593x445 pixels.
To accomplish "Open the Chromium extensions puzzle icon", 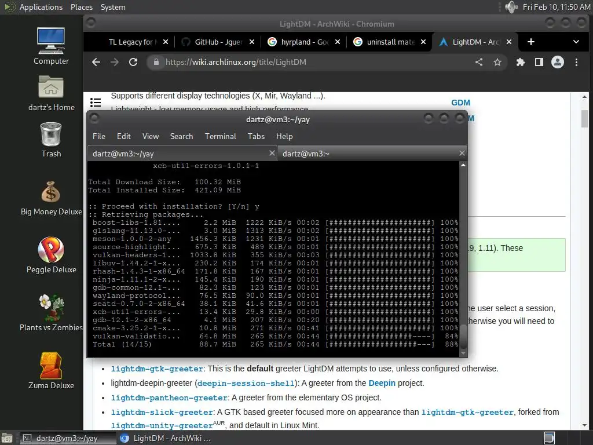I will click(x=521, y=62).
